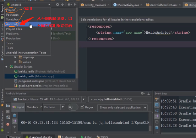Open the logcat tab

click(x=18, y=107)
